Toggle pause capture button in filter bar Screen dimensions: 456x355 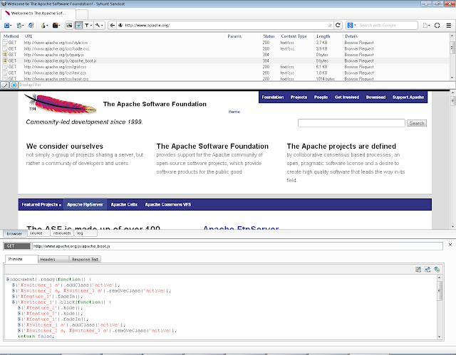[x=14, y=85]
